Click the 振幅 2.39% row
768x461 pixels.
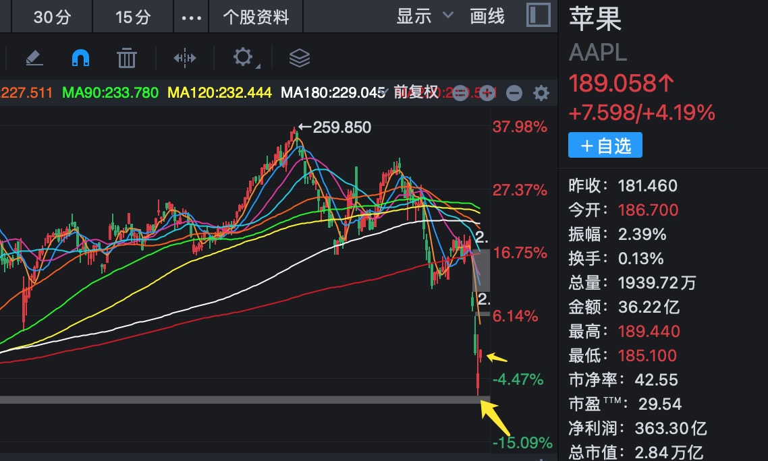click(x=617, y=235)
